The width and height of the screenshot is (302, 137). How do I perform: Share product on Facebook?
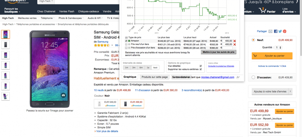276,31
